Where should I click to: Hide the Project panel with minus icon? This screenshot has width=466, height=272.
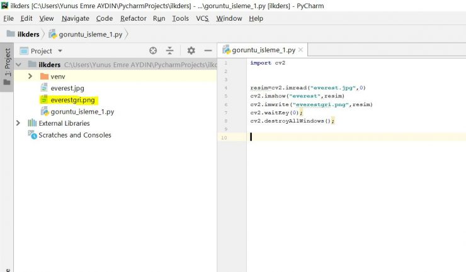coord(208,51)
